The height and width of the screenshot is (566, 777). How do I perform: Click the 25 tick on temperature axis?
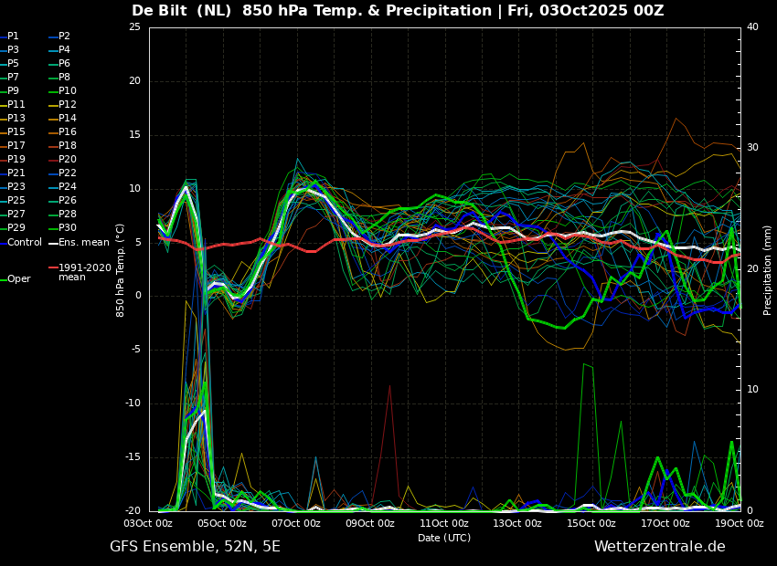click(134, 27)
